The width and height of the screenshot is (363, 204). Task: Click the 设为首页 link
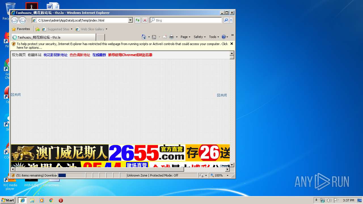click(x=19, y=55)
